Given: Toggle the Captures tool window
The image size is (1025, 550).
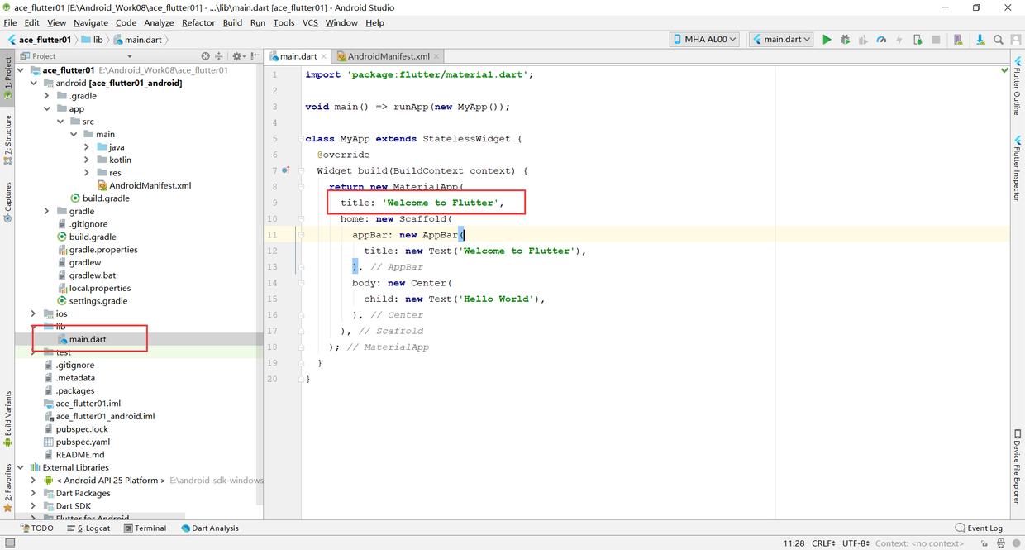Looking at the screenshot, I should [7, 203].
